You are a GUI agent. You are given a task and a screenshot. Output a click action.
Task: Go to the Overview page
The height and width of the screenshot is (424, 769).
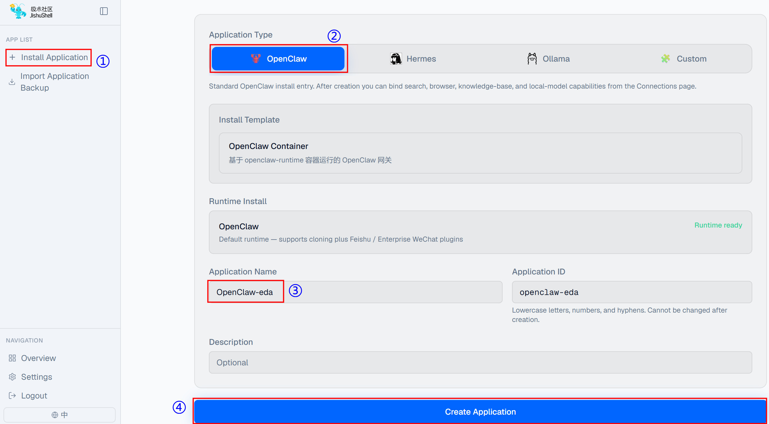pyautogui.click(x=38, y=358)
